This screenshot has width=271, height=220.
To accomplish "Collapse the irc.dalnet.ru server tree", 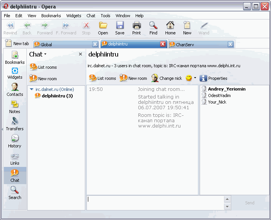I will pos(31,89).
